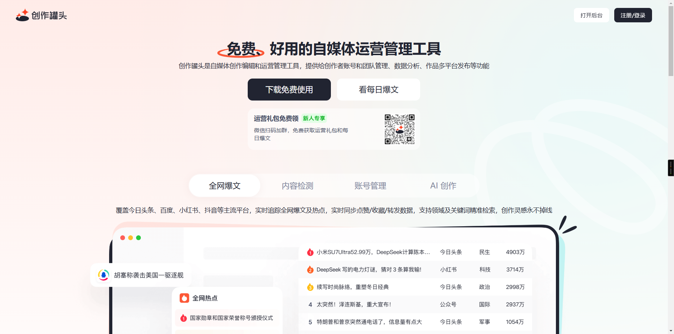674x334 pixels.
Task: Click the 政治 category cell
Action: (x=485, y=287)
